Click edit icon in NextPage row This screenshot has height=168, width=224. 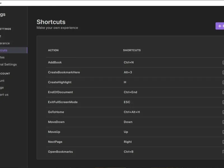[x=223, y=142]
